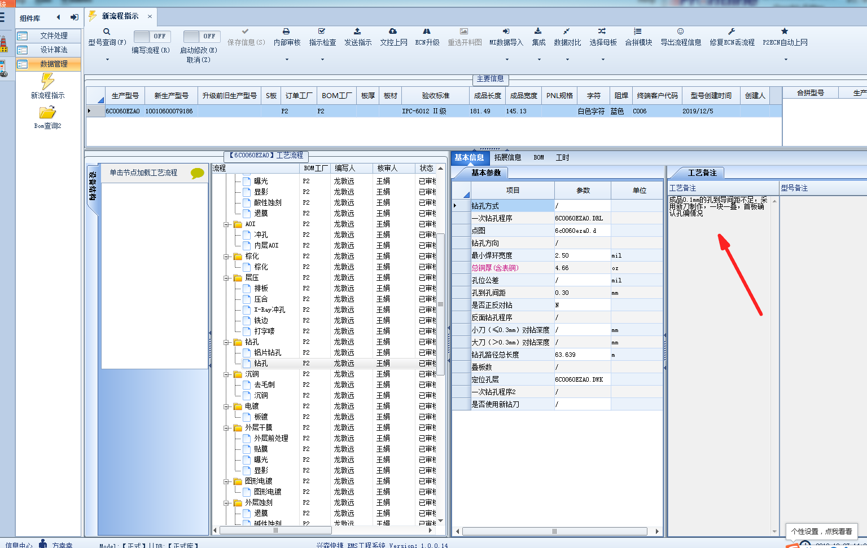Click vertical scrollbar of process tree
This screenshot has width=867, height=548.
pyautogui.click(x=441, y=304)
